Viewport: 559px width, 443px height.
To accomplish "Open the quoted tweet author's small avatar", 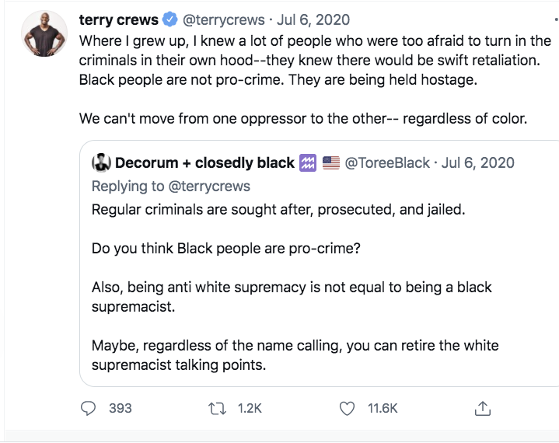I will (101, 163).
